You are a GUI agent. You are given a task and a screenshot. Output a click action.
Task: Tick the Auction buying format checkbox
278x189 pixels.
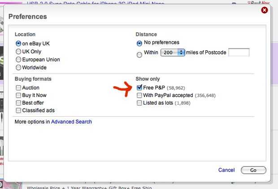[18, 88]
